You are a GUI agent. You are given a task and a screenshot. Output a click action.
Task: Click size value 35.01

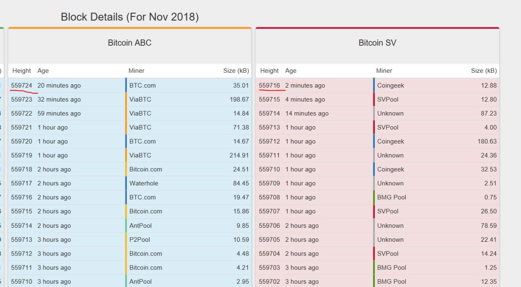(x=241, y=85)
